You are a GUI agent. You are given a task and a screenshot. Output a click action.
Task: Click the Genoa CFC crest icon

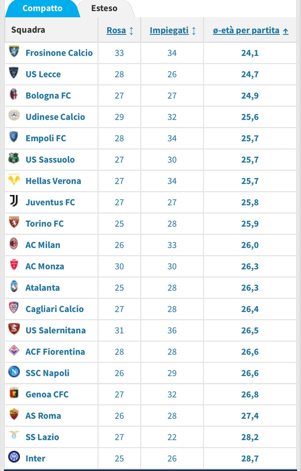pos(14,393)
